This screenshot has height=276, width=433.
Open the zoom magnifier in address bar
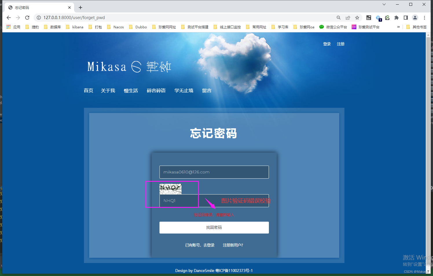click(x=339, y=18)
